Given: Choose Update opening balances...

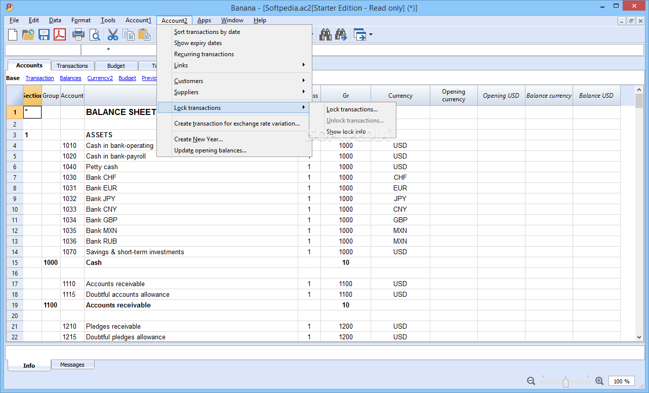Looking at the screenshot, I should [x=235, y=150].
